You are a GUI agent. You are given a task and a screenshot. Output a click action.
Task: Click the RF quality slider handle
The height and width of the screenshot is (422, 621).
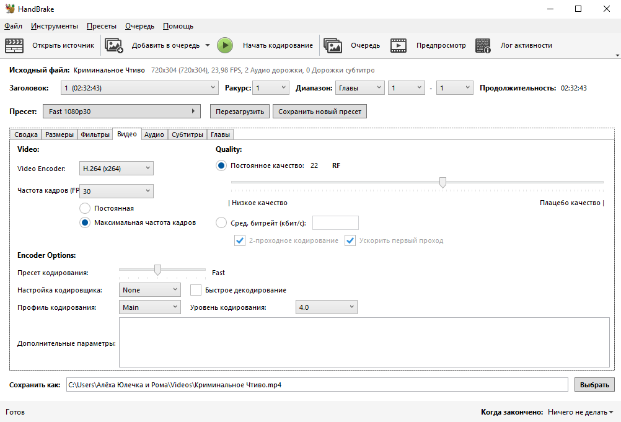tap(443, 183)
